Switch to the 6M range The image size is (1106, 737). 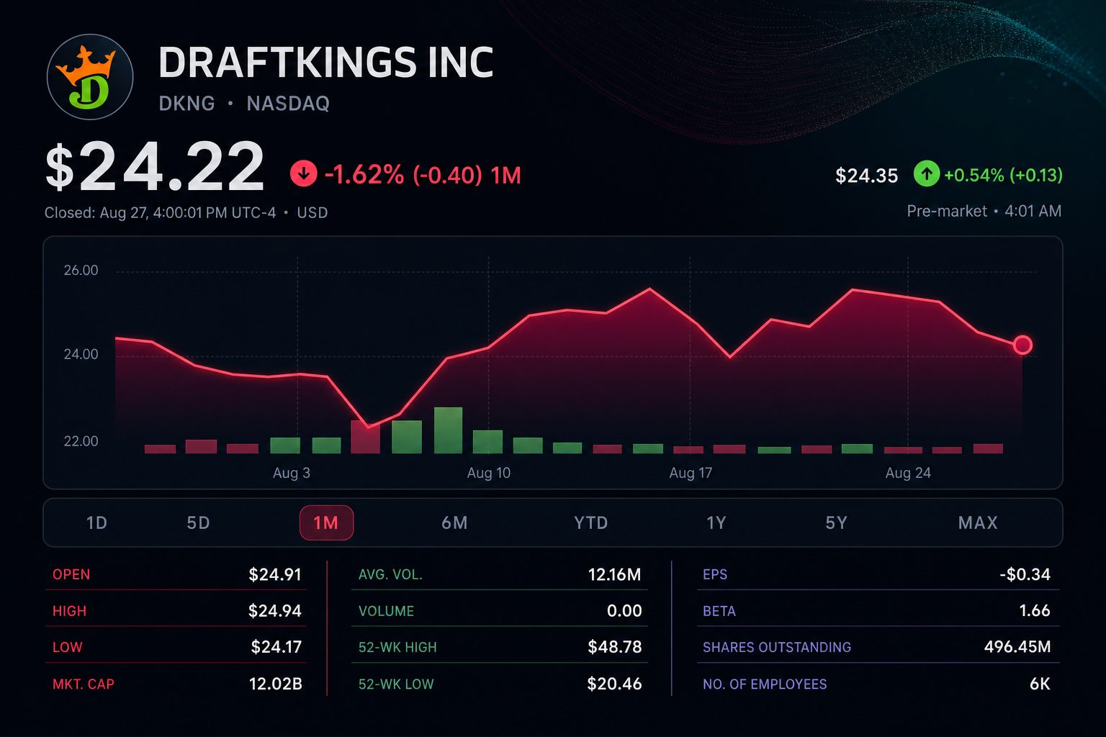tap(454, 523)
